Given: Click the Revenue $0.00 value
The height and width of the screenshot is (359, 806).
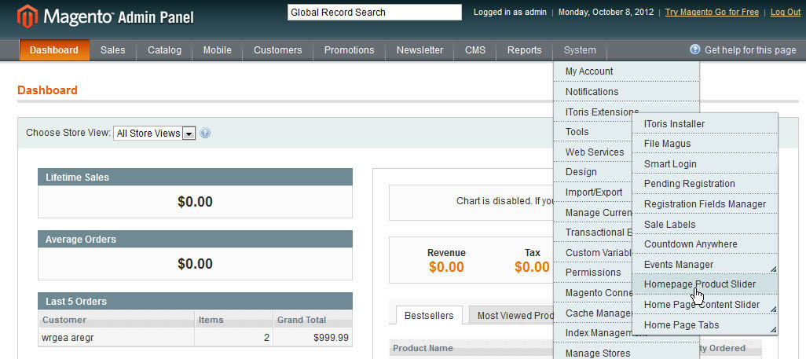Looking at the screenshot, I should click(x=446, y=267).
